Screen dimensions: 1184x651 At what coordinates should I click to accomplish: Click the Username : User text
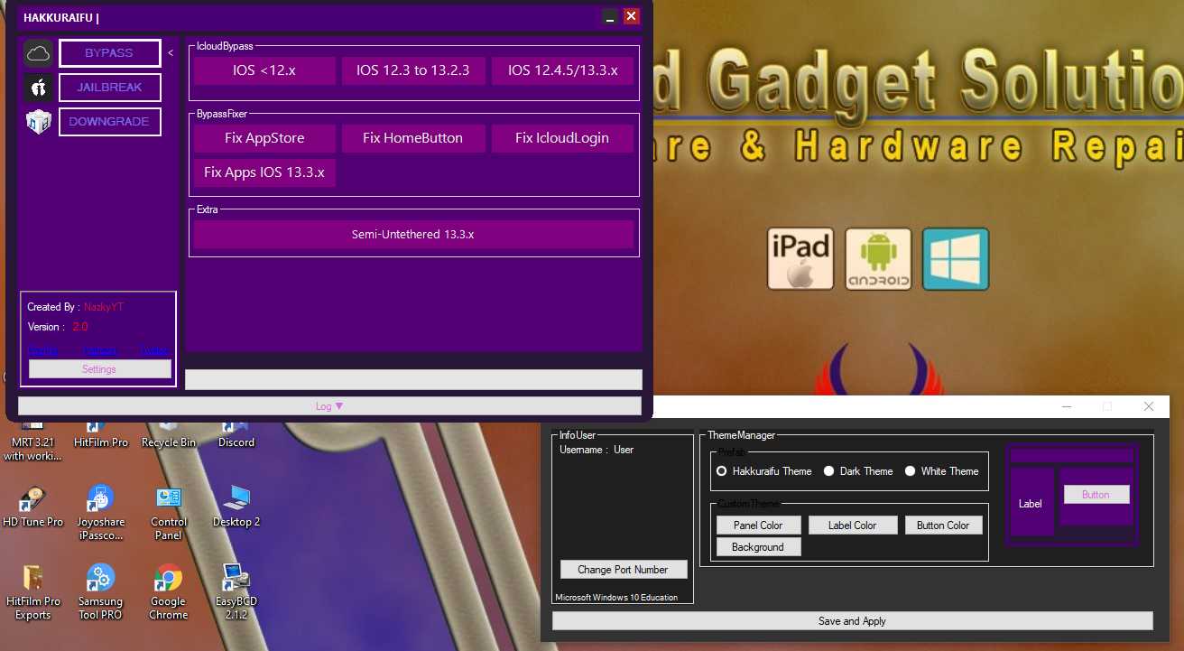tap(597, 450)
